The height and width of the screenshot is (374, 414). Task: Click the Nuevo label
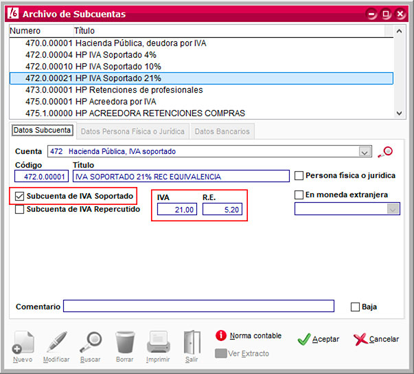click(23, 360)
